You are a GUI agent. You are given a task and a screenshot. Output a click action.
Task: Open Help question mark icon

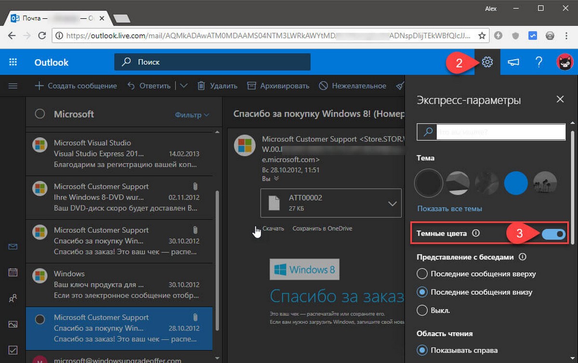tap(539, 62)
